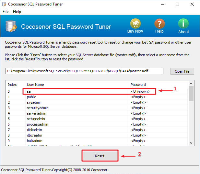Select the 'processadmin' user row
This screenshot has width=200, height=174.
pyautogui.click(x=97, y=124)
